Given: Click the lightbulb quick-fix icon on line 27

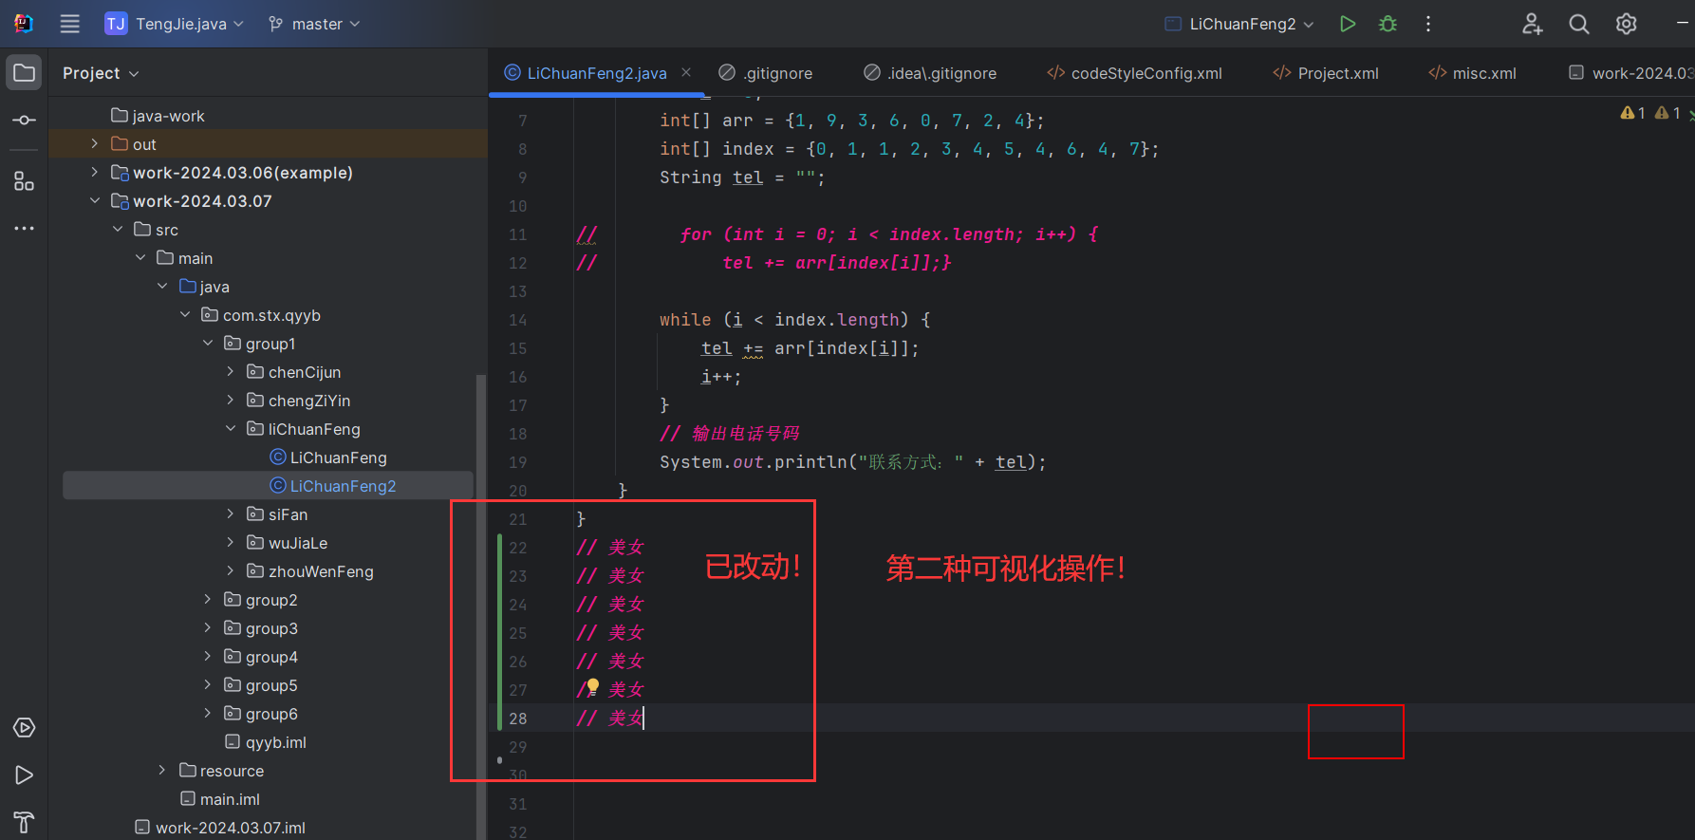Looking at the screenshot, I should point(593,686).
